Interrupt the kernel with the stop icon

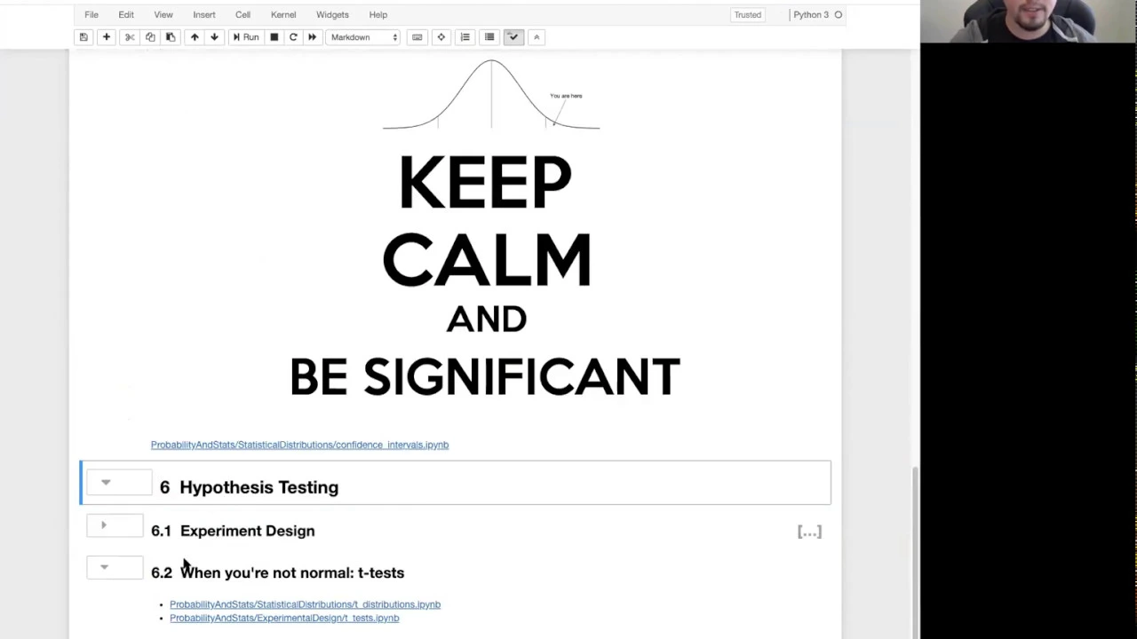click(x=274, y=37)
